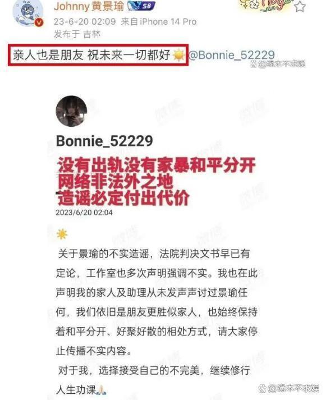Tap the S8 membership level badge
This screenshot has height=400, width=326.
(141, 6)
